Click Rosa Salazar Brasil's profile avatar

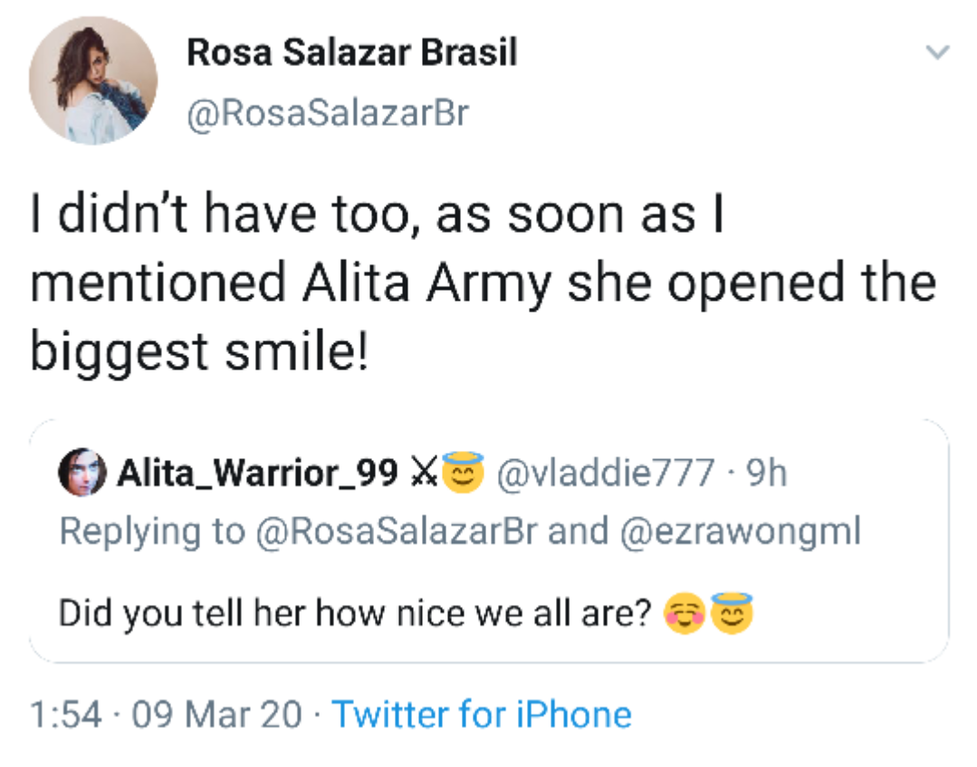click(x=93, y=81)
